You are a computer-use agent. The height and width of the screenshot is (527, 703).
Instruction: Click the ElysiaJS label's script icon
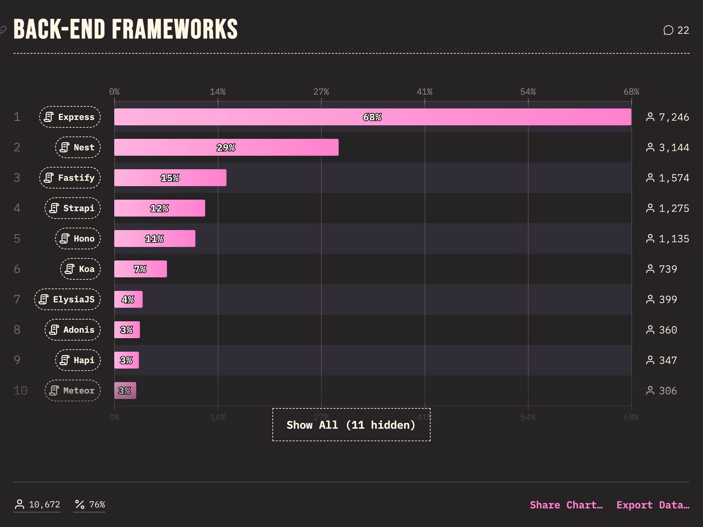click(x=44, y=299)
